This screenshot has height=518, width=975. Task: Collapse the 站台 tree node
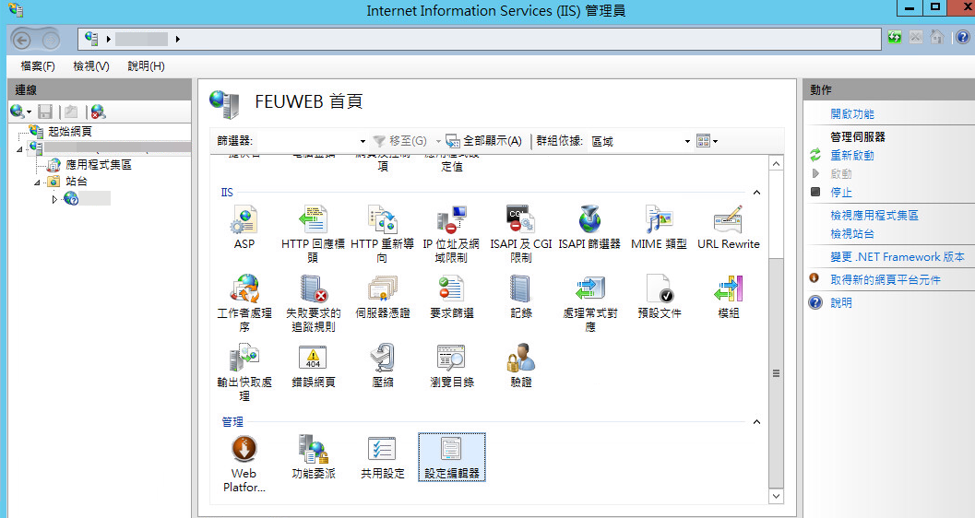[37, 182]
